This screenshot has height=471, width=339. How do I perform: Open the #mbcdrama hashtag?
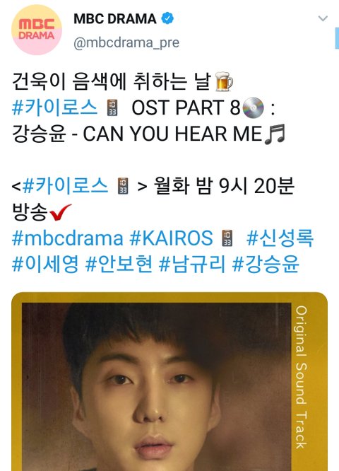tap(68, 238)
